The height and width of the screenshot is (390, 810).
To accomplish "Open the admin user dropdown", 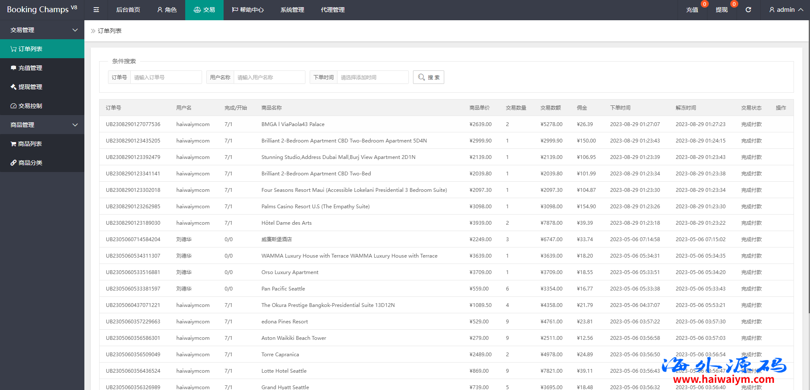I will 786,10.
